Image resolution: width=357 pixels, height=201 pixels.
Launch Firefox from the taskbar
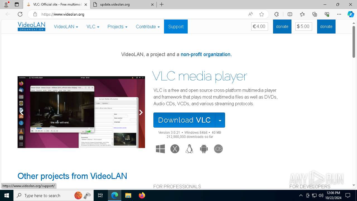142,195
